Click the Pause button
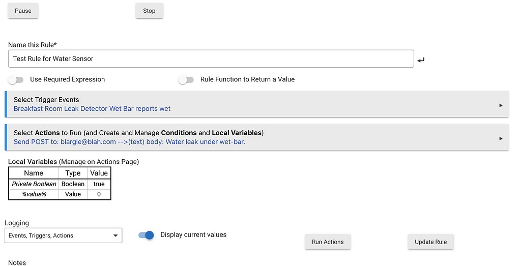 [23, 11]
